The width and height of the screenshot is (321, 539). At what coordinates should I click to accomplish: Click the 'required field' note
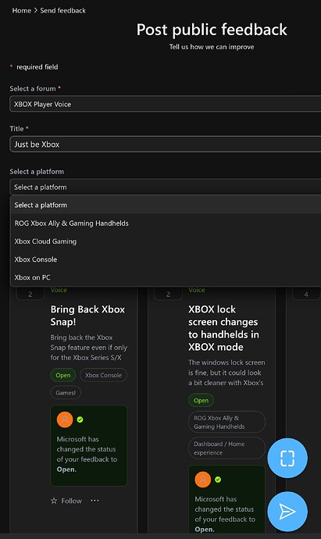coord(37,67)
